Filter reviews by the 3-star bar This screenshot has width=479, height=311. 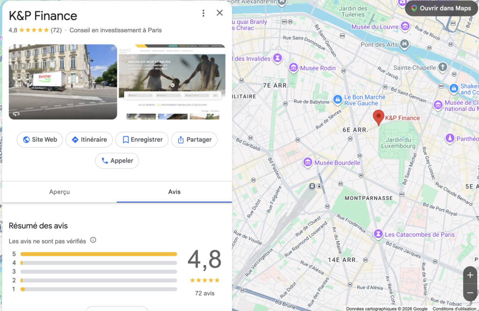(99, 272)
